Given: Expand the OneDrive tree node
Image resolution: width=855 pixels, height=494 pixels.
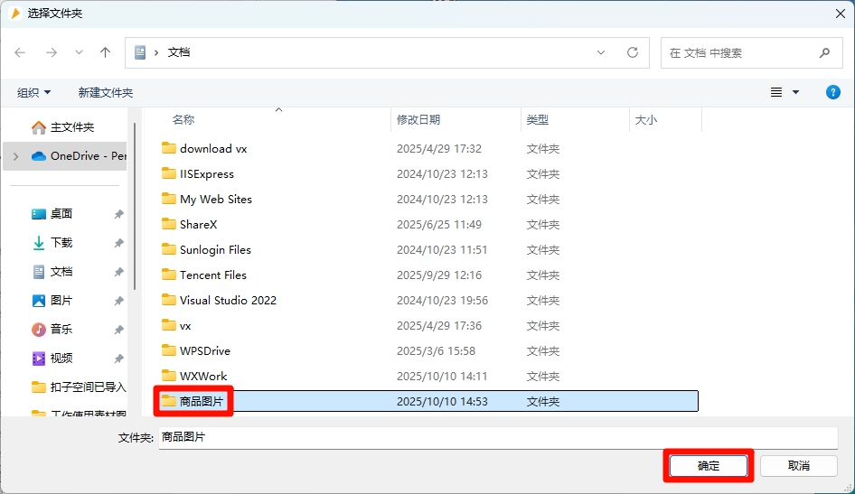Looking at the screenshot, I should click(15, 156).
